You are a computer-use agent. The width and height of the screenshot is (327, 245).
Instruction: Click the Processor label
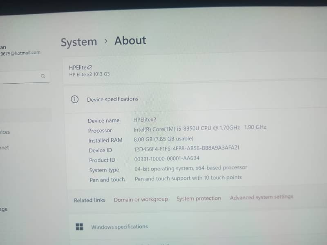coord(100,131)
